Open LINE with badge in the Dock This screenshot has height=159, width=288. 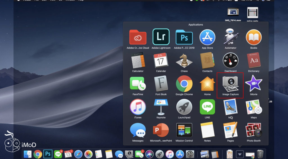click(x=58, y=154)
